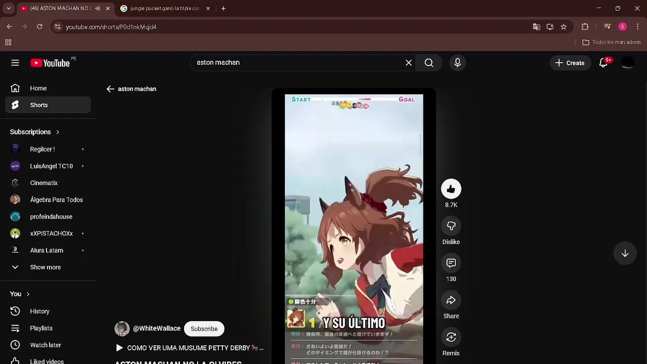This screenshot has height=364, width=647.
Task: View site information icon in address bar
Action: pyautogui.click(x=58, y=27)
